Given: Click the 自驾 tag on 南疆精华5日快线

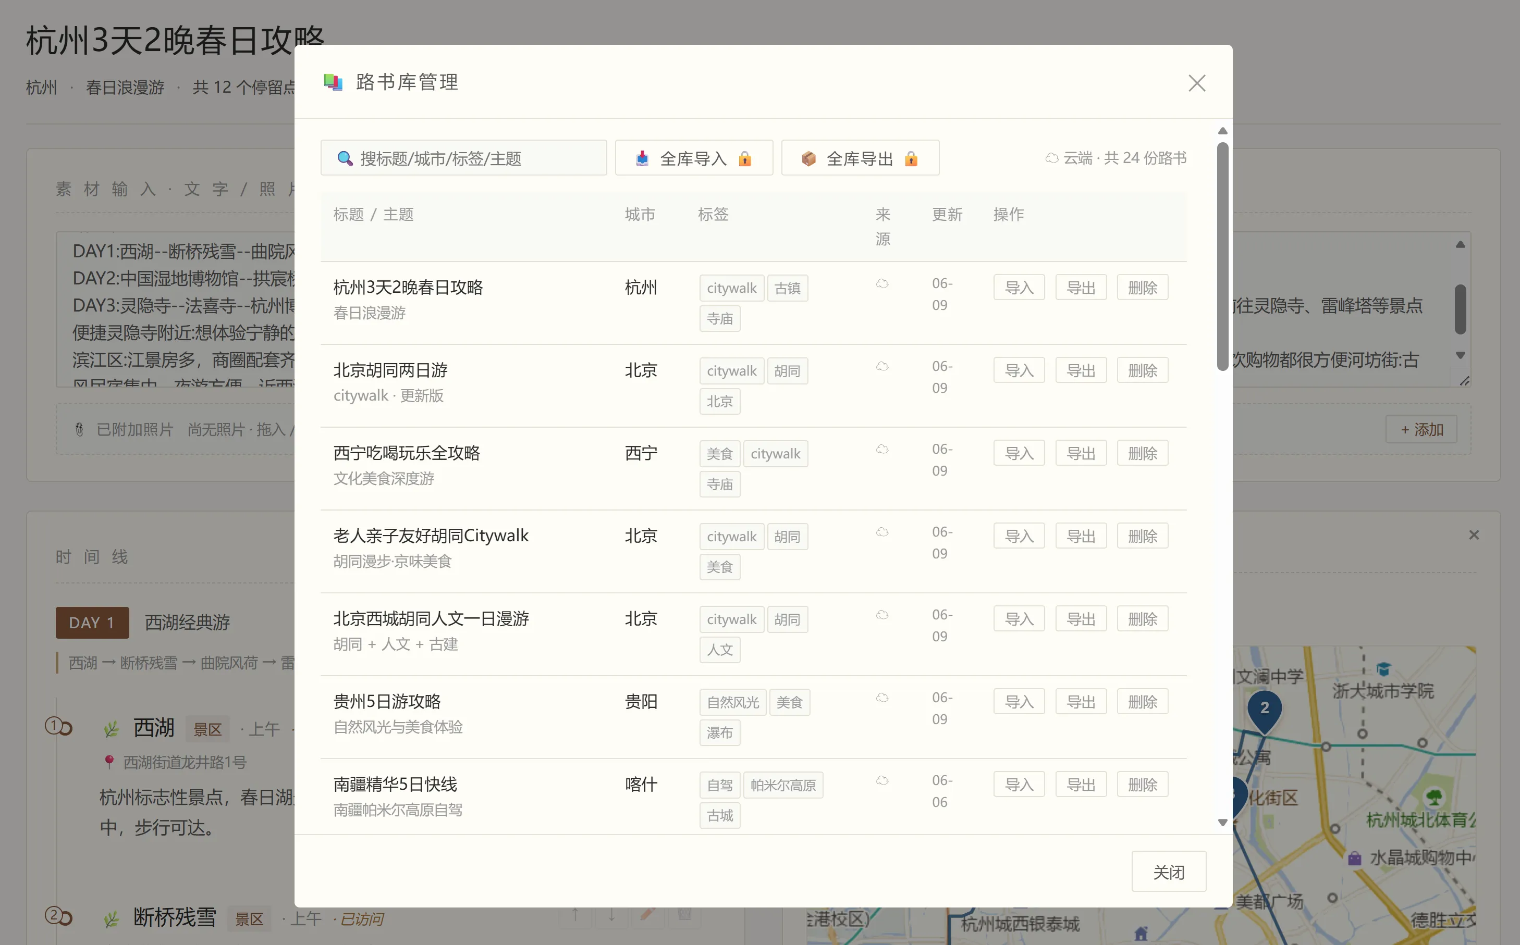Looking at the screenshot, I should pos(720,785).
